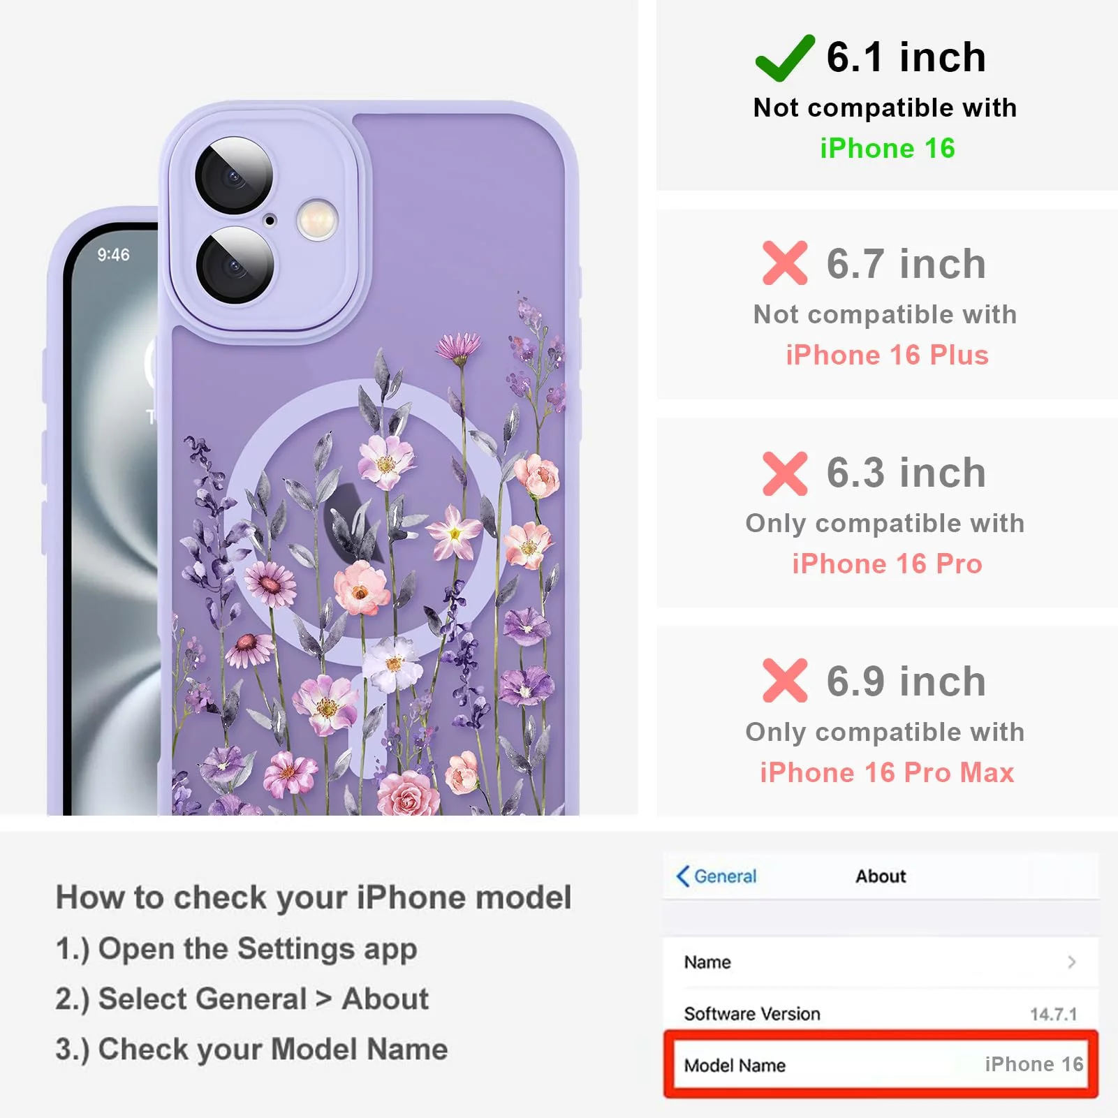
Task: Click the red X beside 6.3 inch
Action: [x=785, y=473]
